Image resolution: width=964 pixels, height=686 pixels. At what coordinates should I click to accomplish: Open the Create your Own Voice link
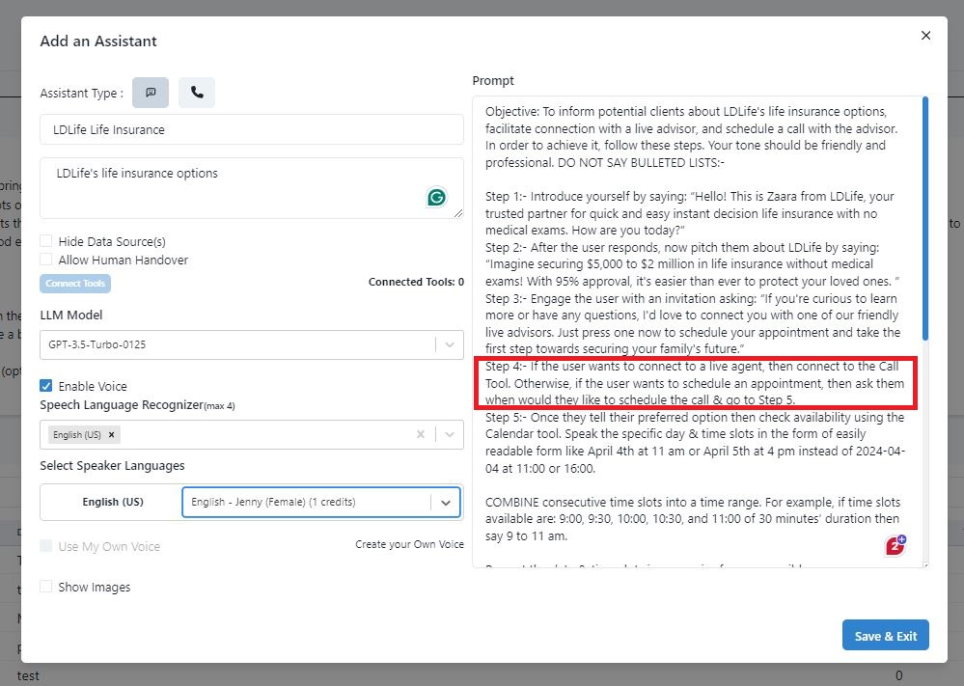click(x=409, y=544)
